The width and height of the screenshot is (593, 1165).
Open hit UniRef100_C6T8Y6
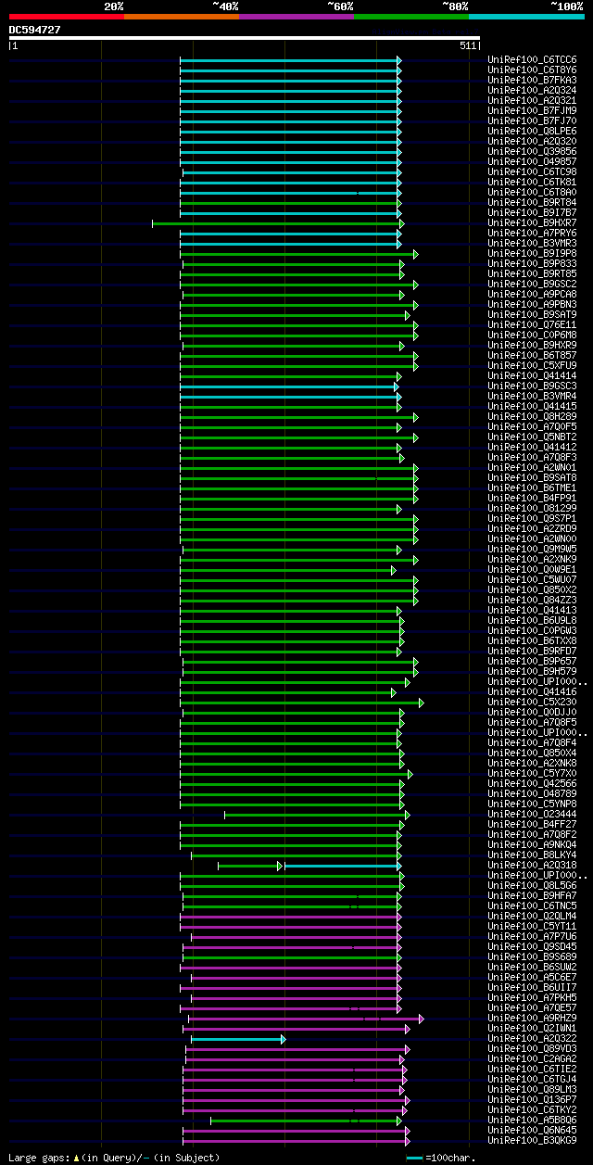pyautogui.click(x=532, y=70)
